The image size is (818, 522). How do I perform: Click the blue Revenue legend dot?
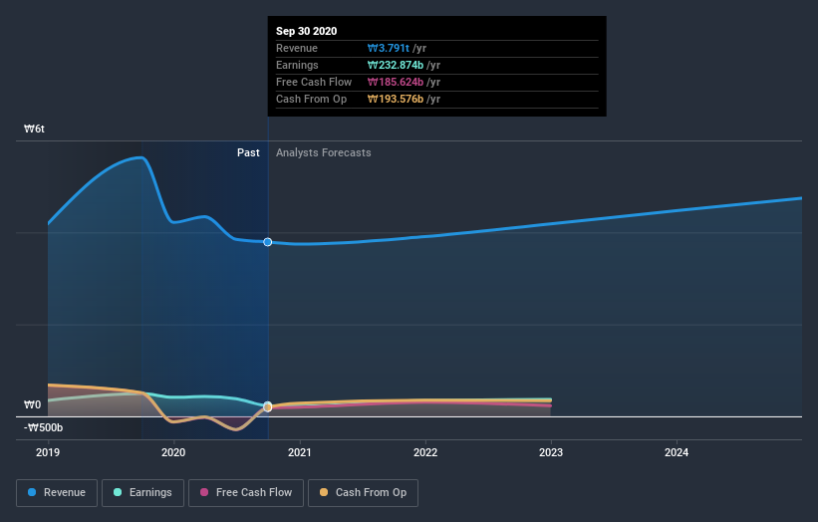coord(32,492)
